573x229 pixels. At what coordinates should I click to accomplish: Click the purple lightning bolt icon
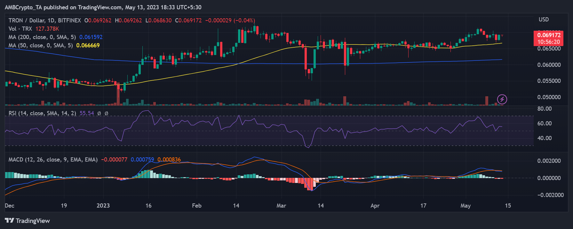[502, 99]
